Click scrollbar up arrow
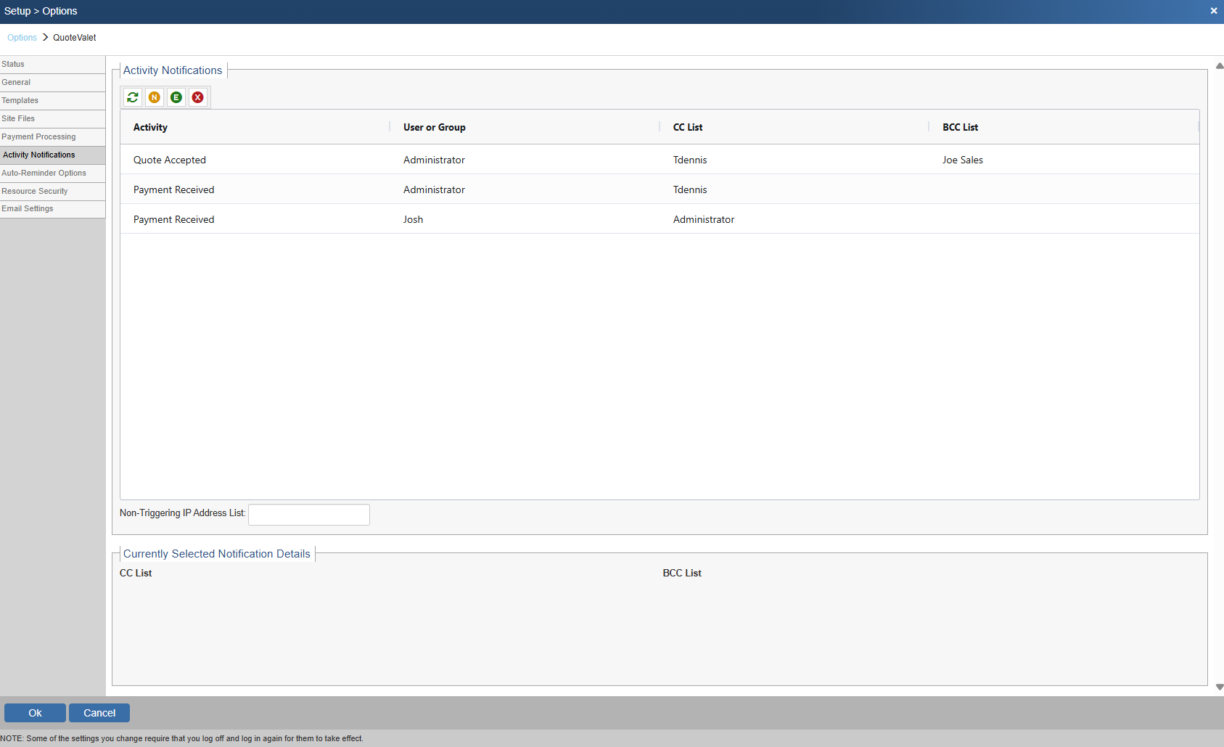 tap(1220, 66)
